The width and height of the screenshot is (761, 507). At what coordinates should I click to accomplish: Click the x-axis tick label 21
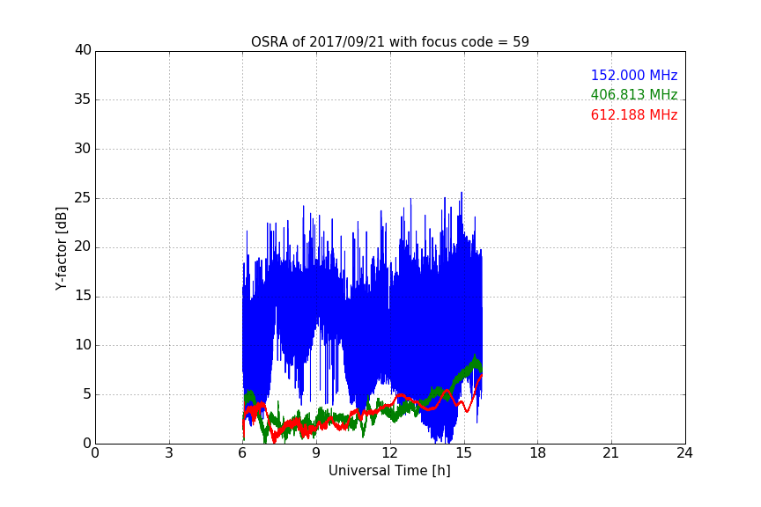pyautogui.click(x=611, y=453)
